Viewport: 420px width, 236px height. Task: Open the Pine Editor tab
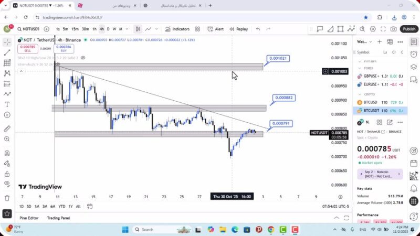pos(29,218)
